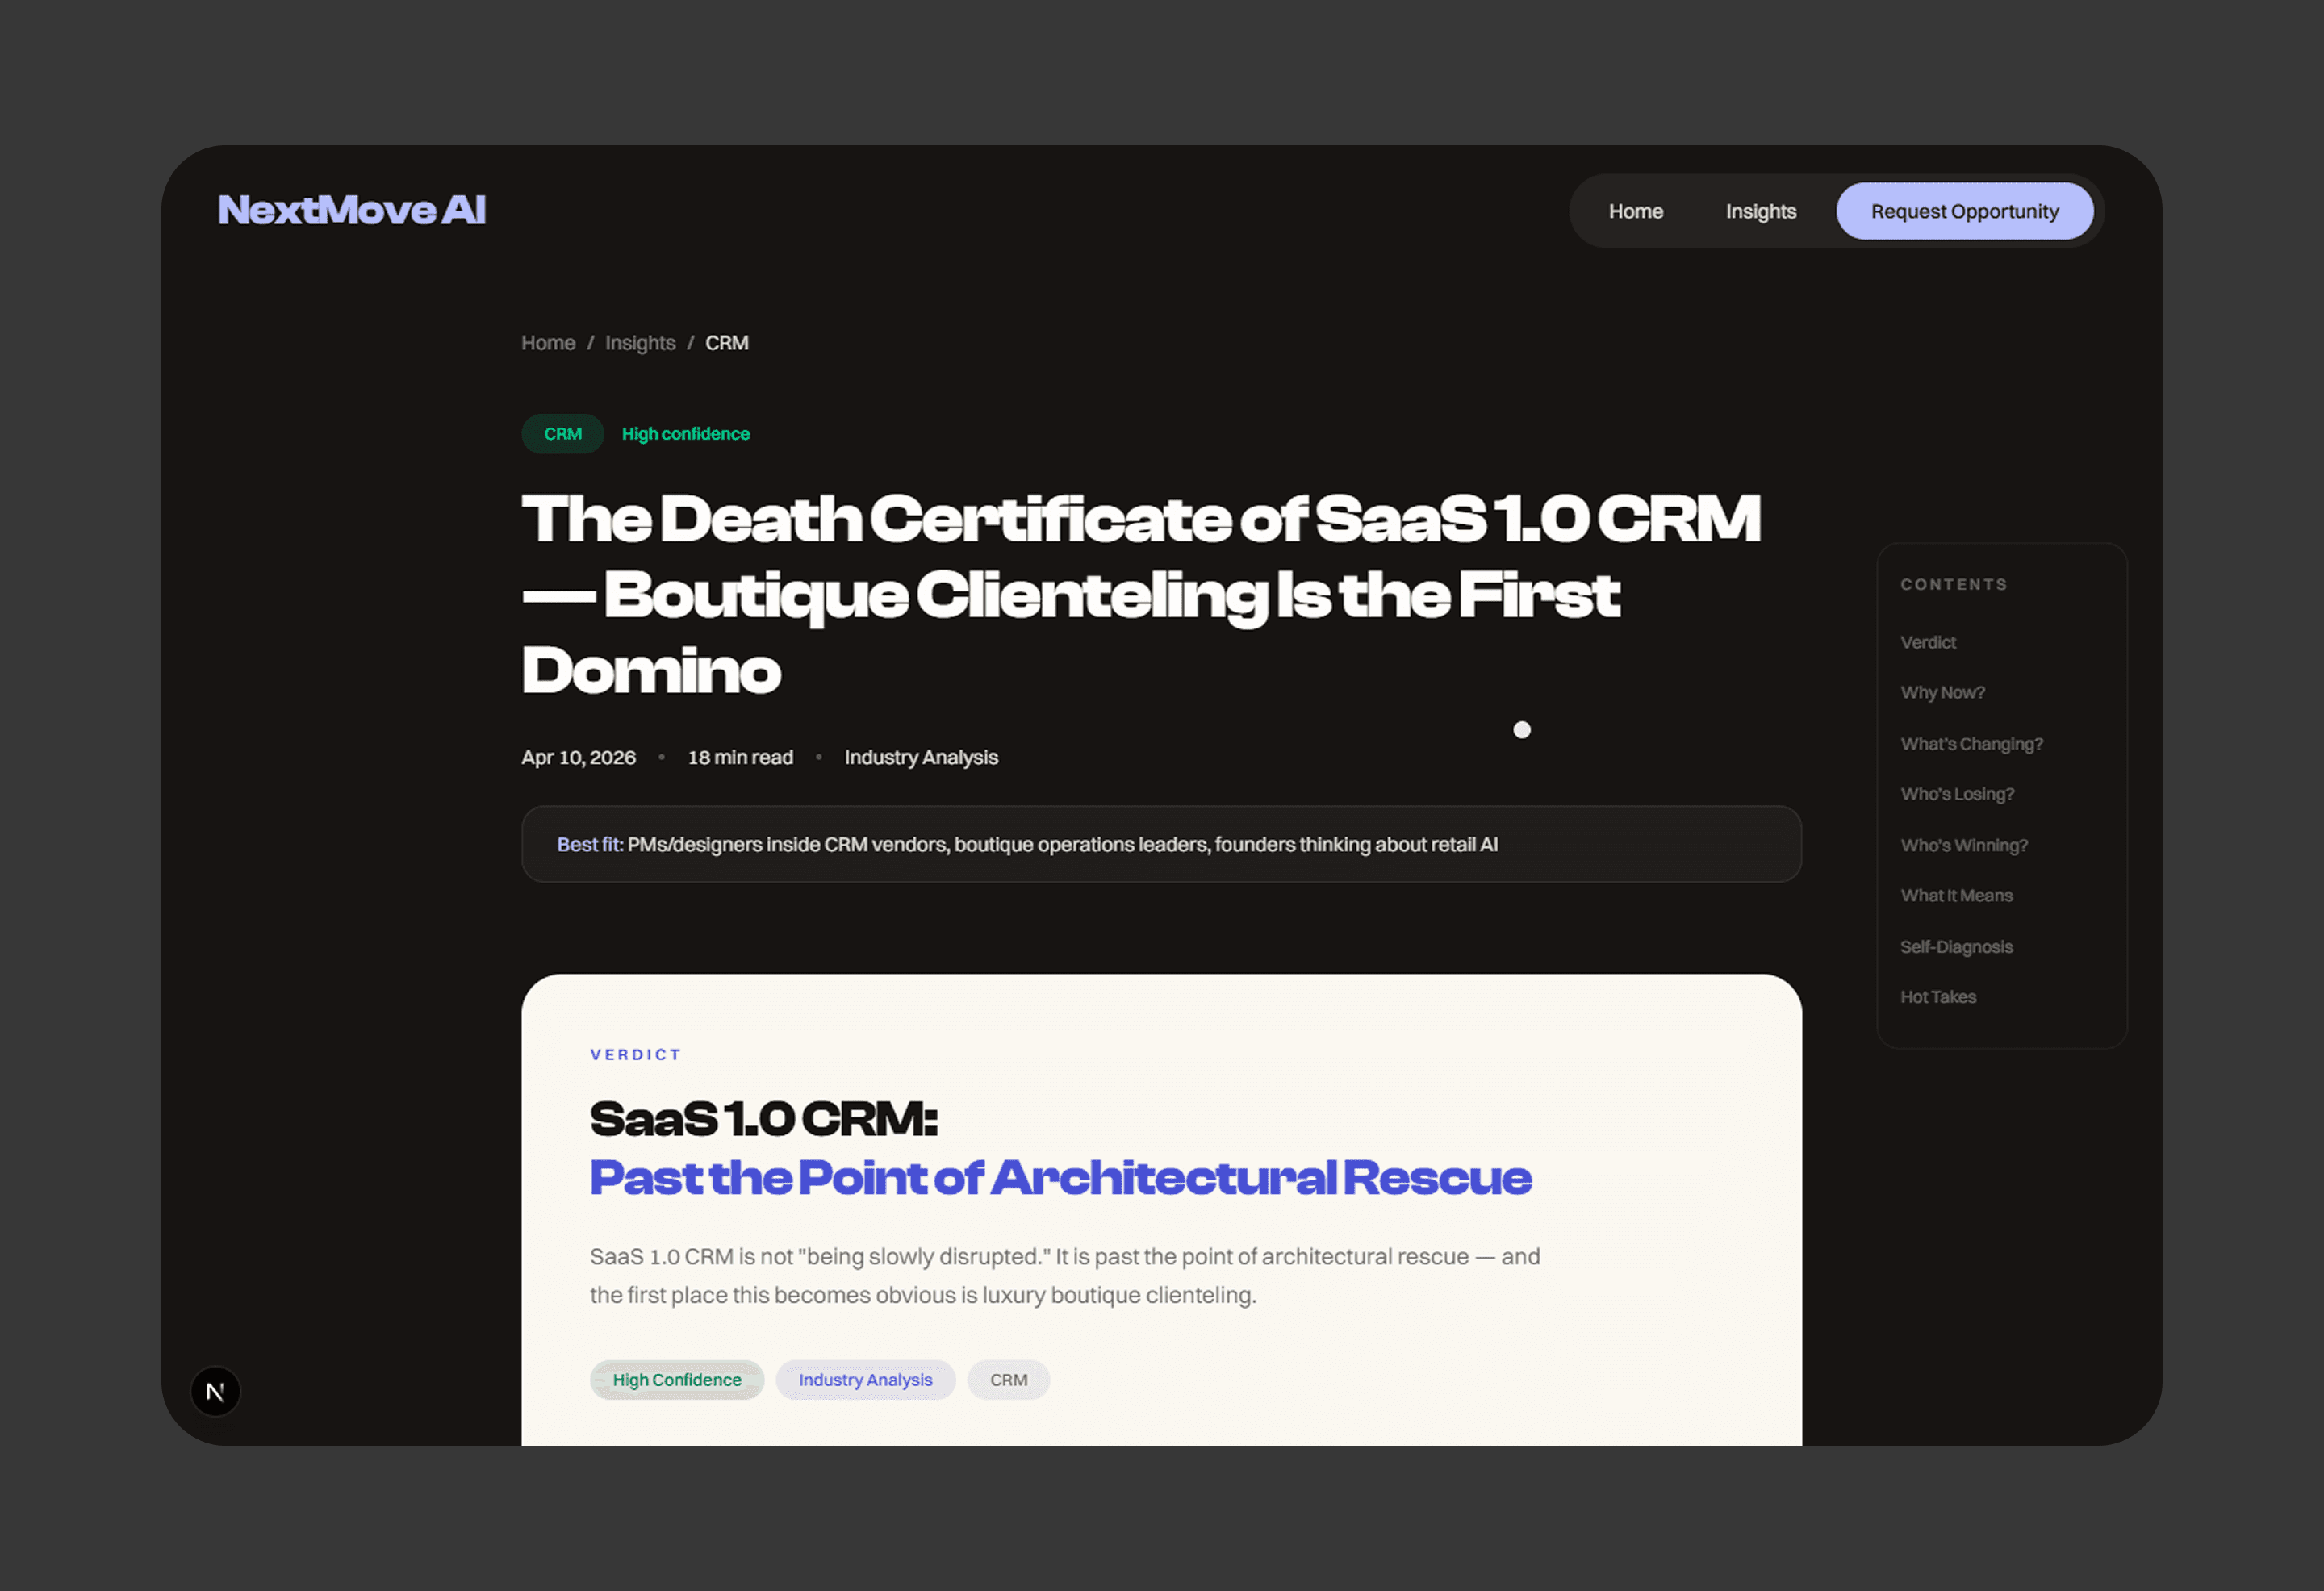Jump to Why Now? in contents
2324x1591 pixels.
(x=1943, y=692)
